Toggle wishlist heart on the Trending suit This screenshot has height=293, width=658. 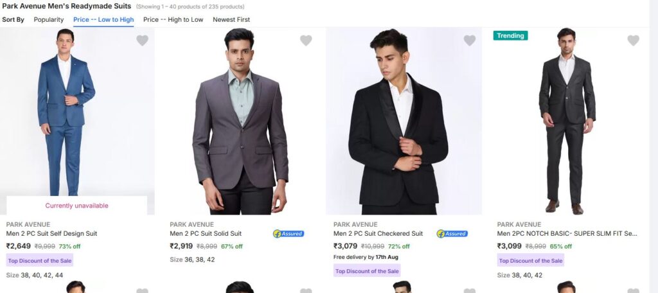coord(633,40)
